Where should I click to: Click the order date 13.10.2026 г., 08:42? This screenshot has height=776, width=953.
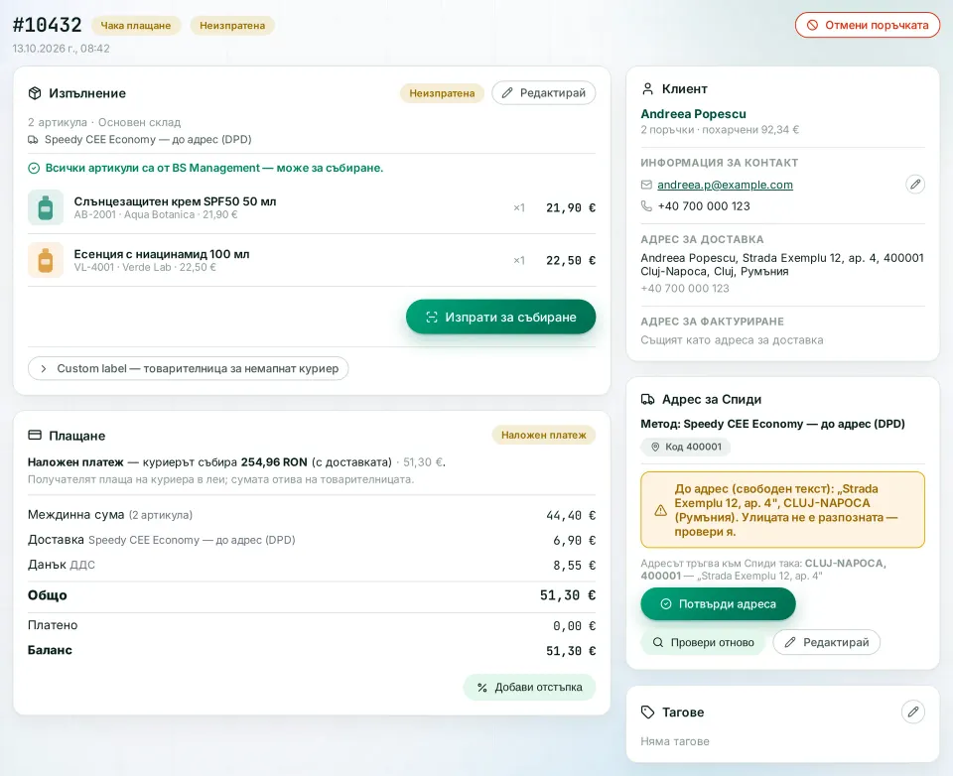(61, 49)
